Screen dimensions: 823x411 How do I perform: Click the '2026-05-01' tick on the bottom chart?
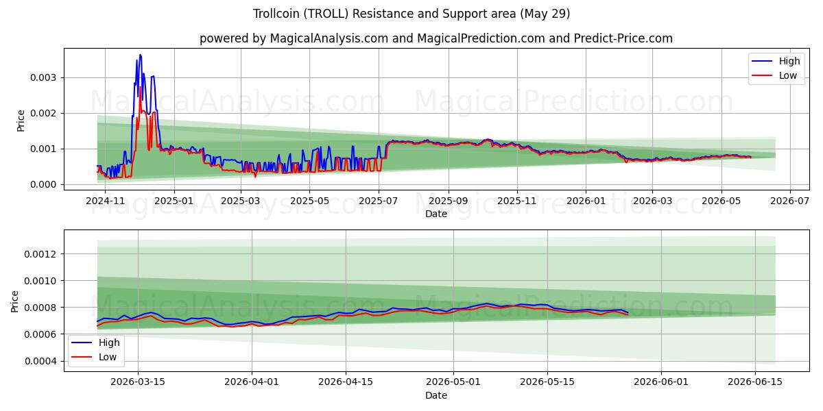pyautogui.click(x=453, y=382)
